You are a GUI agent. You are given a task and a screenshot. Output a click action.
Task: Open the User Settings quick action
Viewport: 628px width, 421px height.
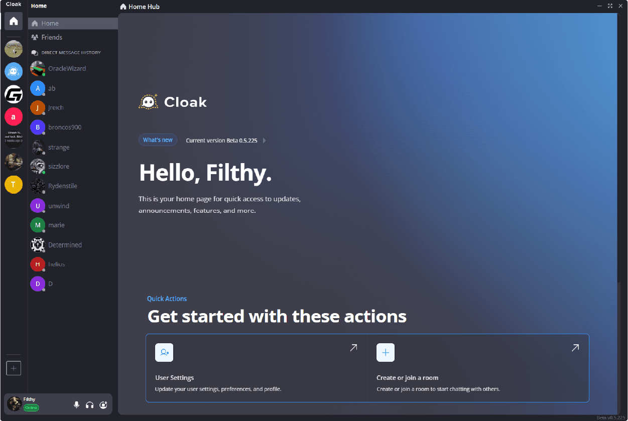(x=256, y=368)
